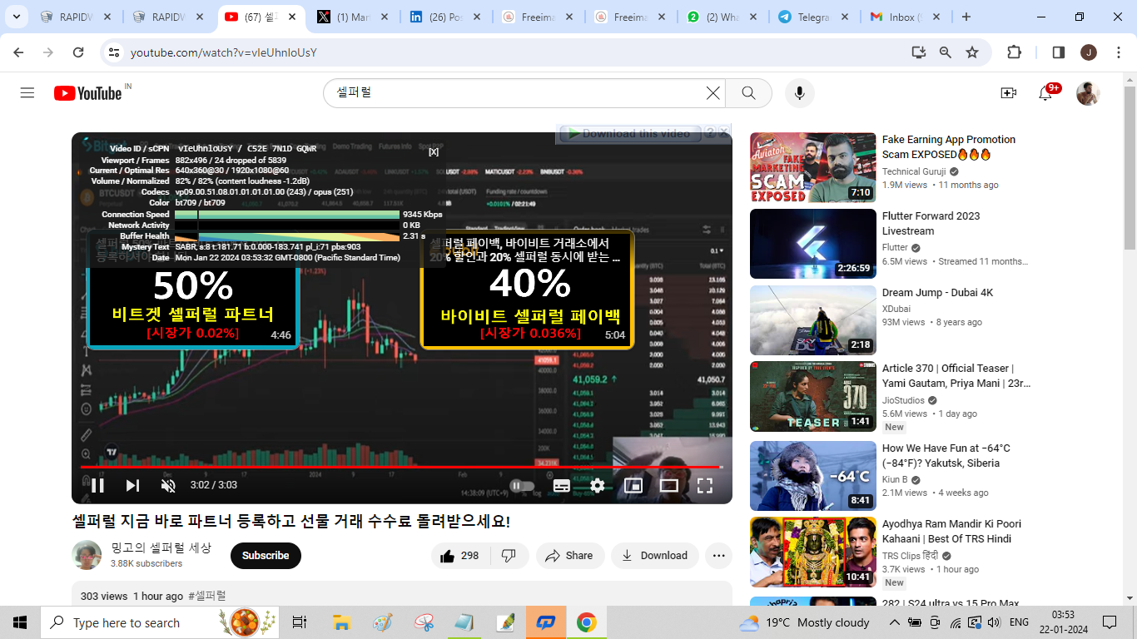Open the channel avatar below the title
1137x639 pixels.
point(87,555)
